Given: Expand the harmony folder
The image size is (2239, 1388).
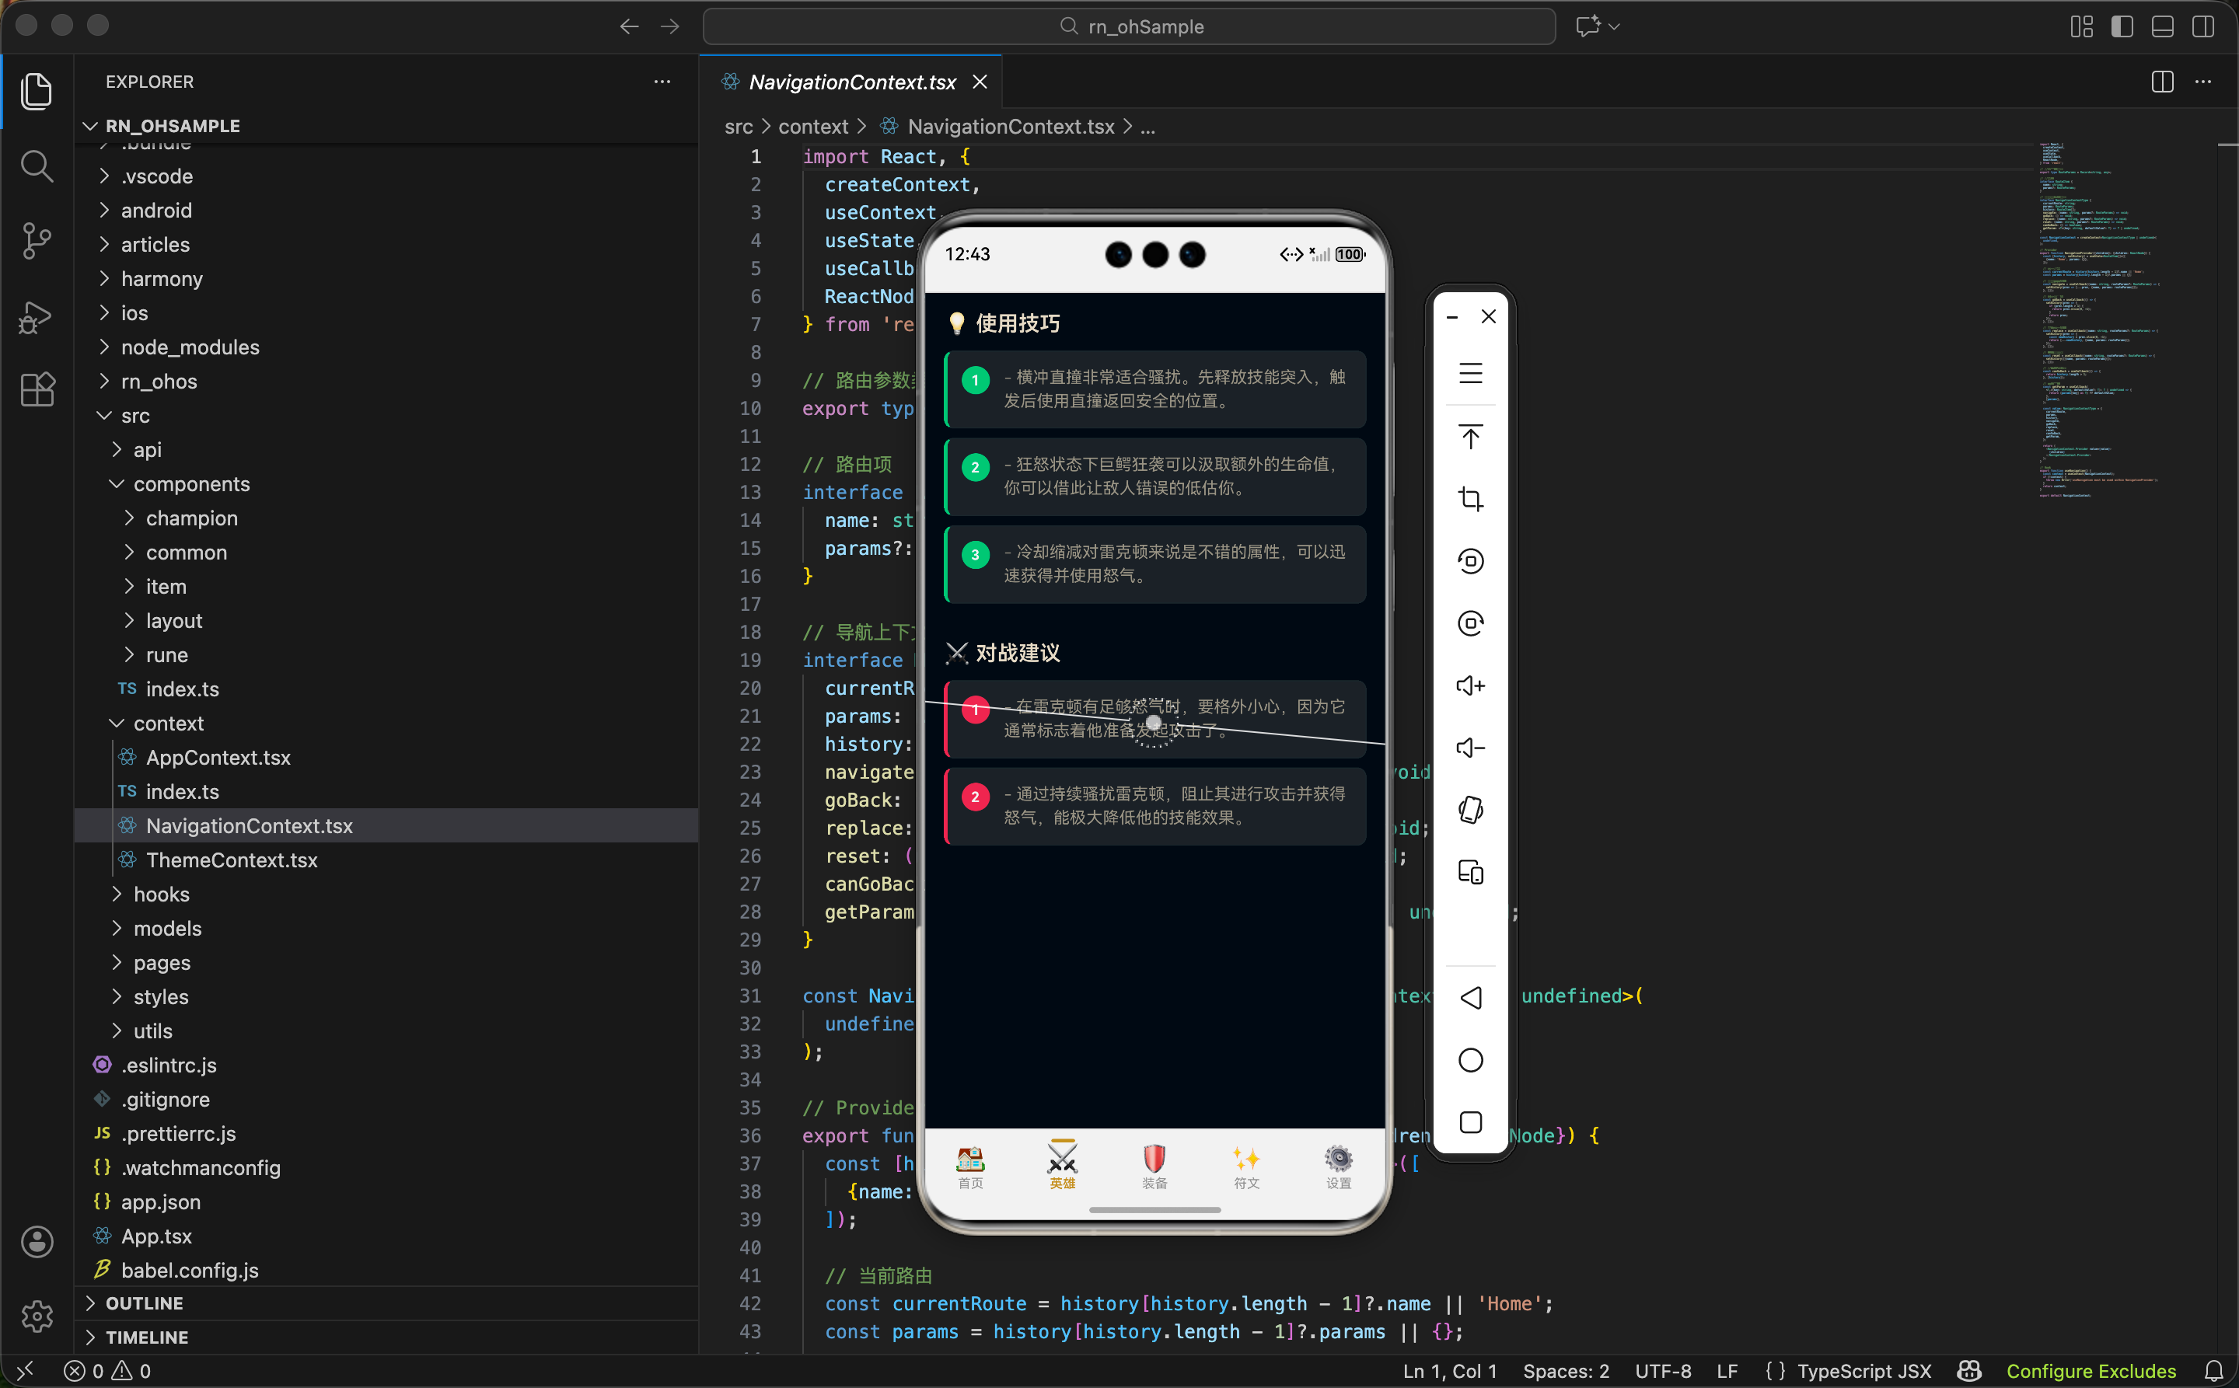Looking at the screenshot, I should pos(162,279).
